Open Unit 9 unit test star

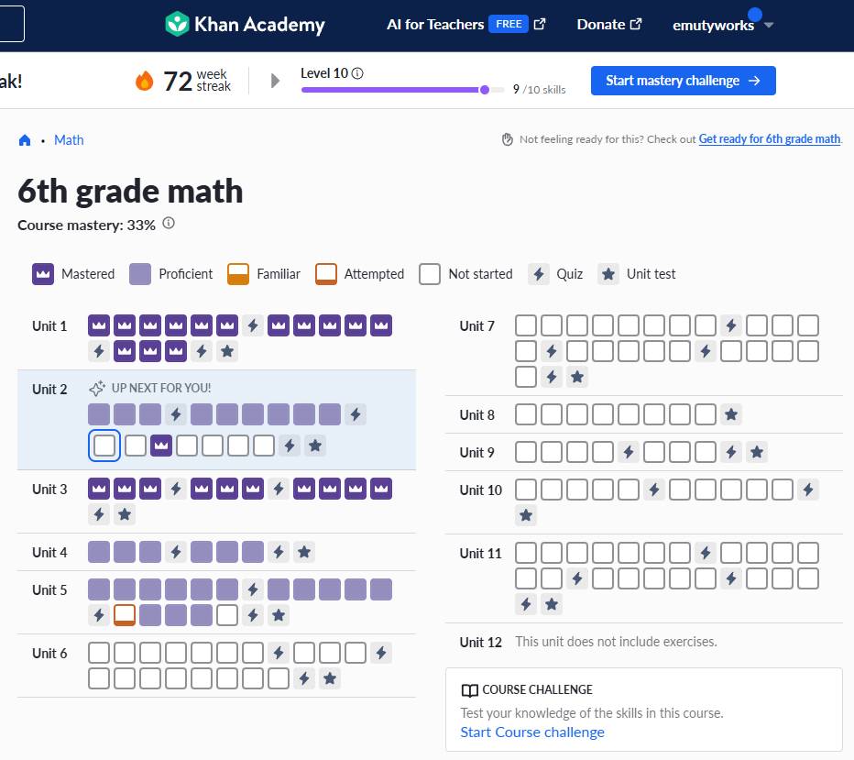point(757,452)
